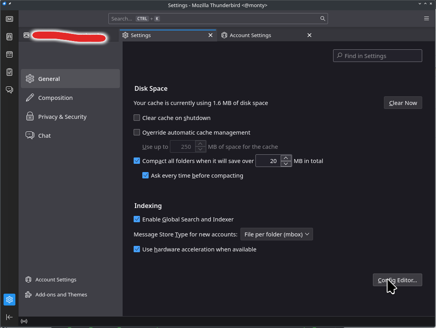Open the Tasks space icon
The image size is (436, 328).
(x=9, y=72)
